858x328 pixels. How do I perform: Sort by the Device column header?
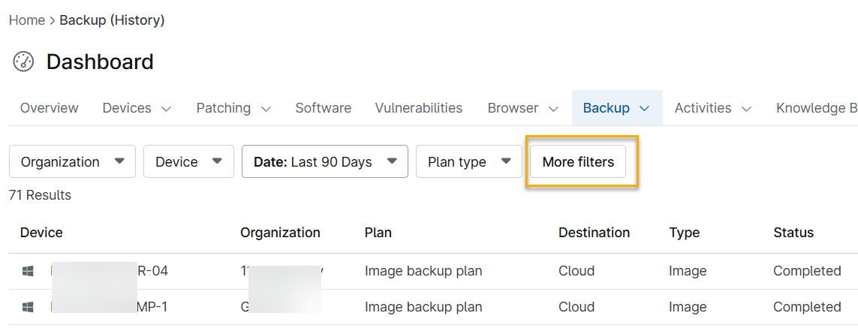[41, 233]
